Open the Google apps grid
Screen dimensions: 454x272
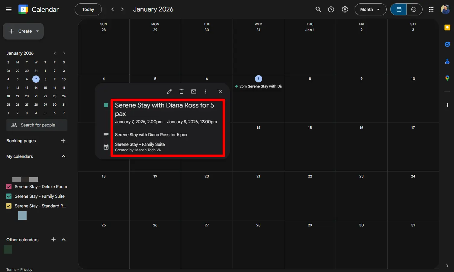pos(431,9)
